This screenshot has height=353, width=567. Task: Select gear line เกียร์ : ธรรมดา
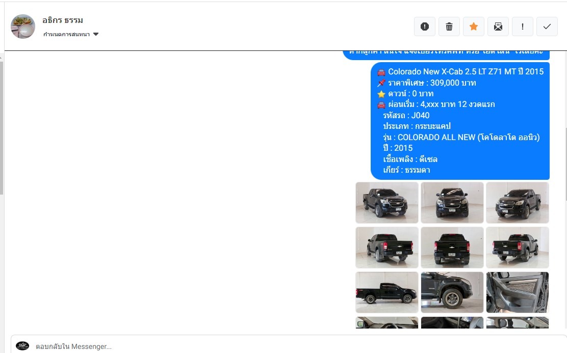tap(406, 170)
